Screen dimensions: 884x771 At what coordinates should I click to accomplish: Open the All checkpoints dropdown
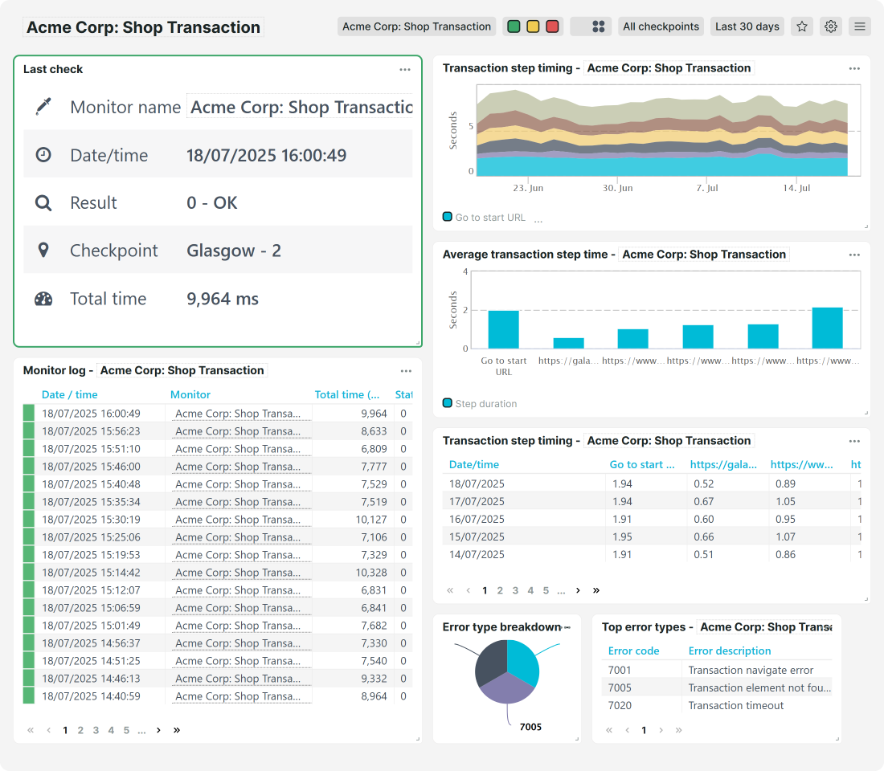pyautogui.click(x=661, y=26)
